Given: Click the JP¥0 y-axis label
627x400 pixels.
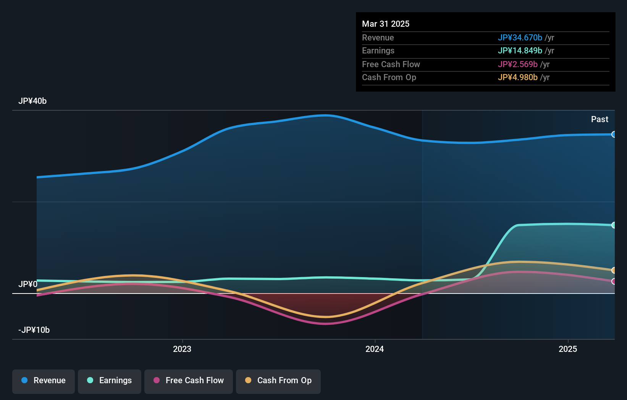Looking at the screenshot, I should (28, 284).
